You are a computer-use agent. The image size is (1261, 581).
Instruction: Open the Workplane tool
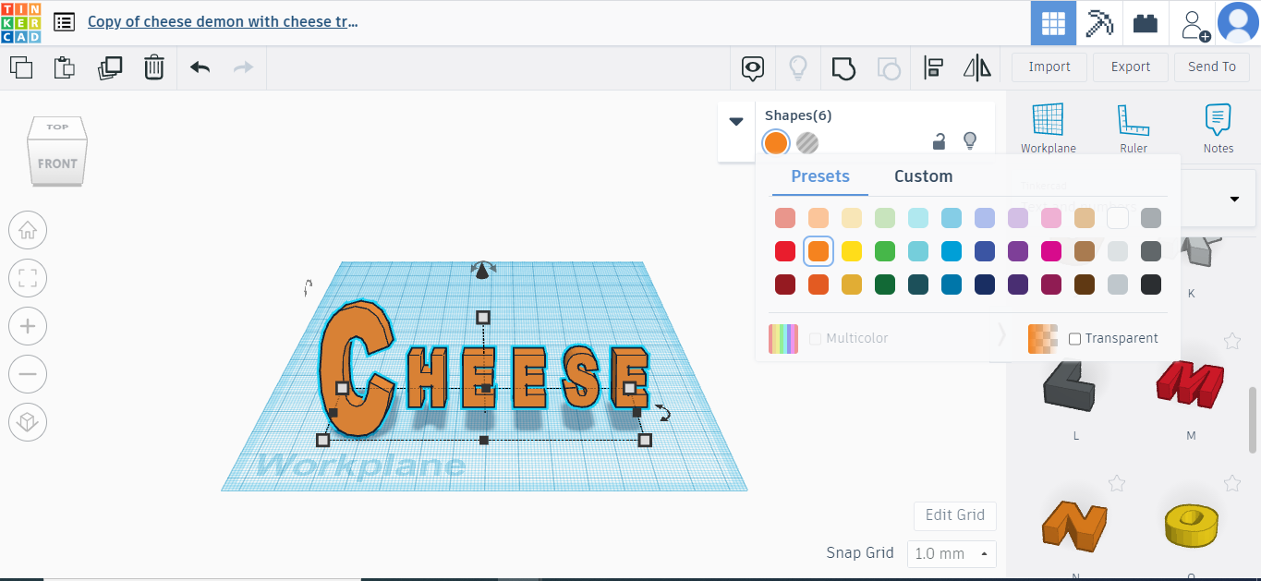pyautogui.click(x=1048, y=127)
